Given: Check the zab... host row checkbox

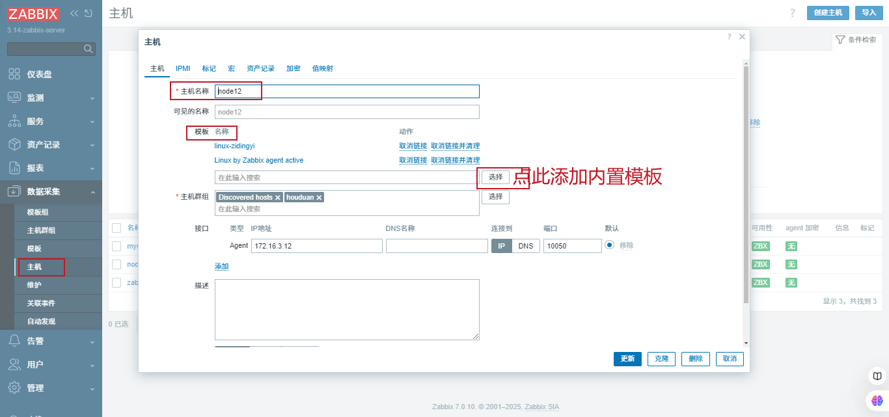Looking at the screenshot, I should click(x=116, y=282).
